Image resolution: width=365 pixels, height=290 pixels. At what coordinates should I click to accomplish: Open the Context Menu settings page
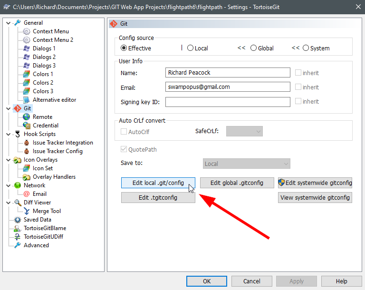coord(51,31)
